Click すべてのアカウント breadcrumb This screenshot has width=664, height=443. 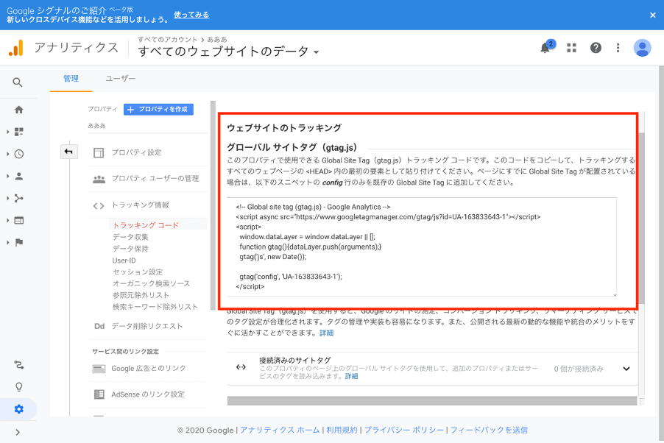pos(168,40)
